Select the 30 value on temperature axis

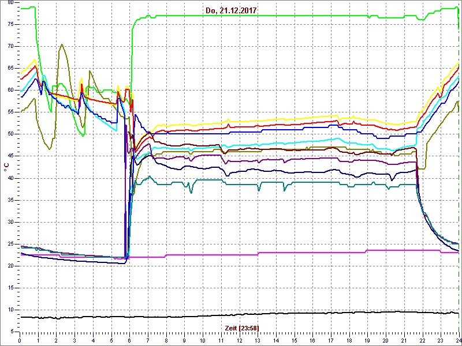[x=10, y=222]
